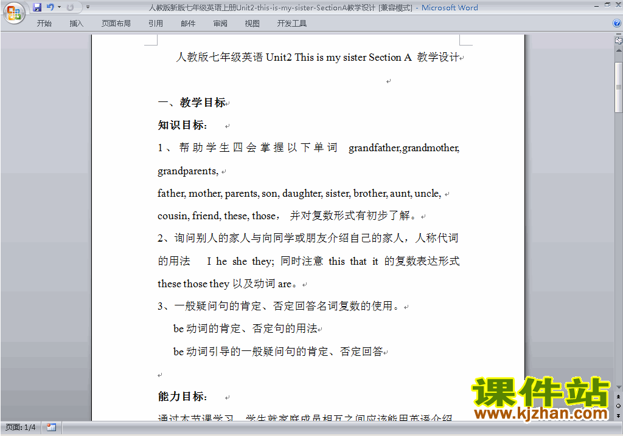Open the 审阅 ribbon tab
The image size is (623, 436).
220,24
